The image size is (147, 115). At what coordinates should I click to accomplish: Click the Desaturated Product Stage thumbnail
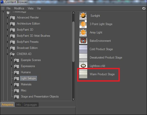[x=83, y=58]
